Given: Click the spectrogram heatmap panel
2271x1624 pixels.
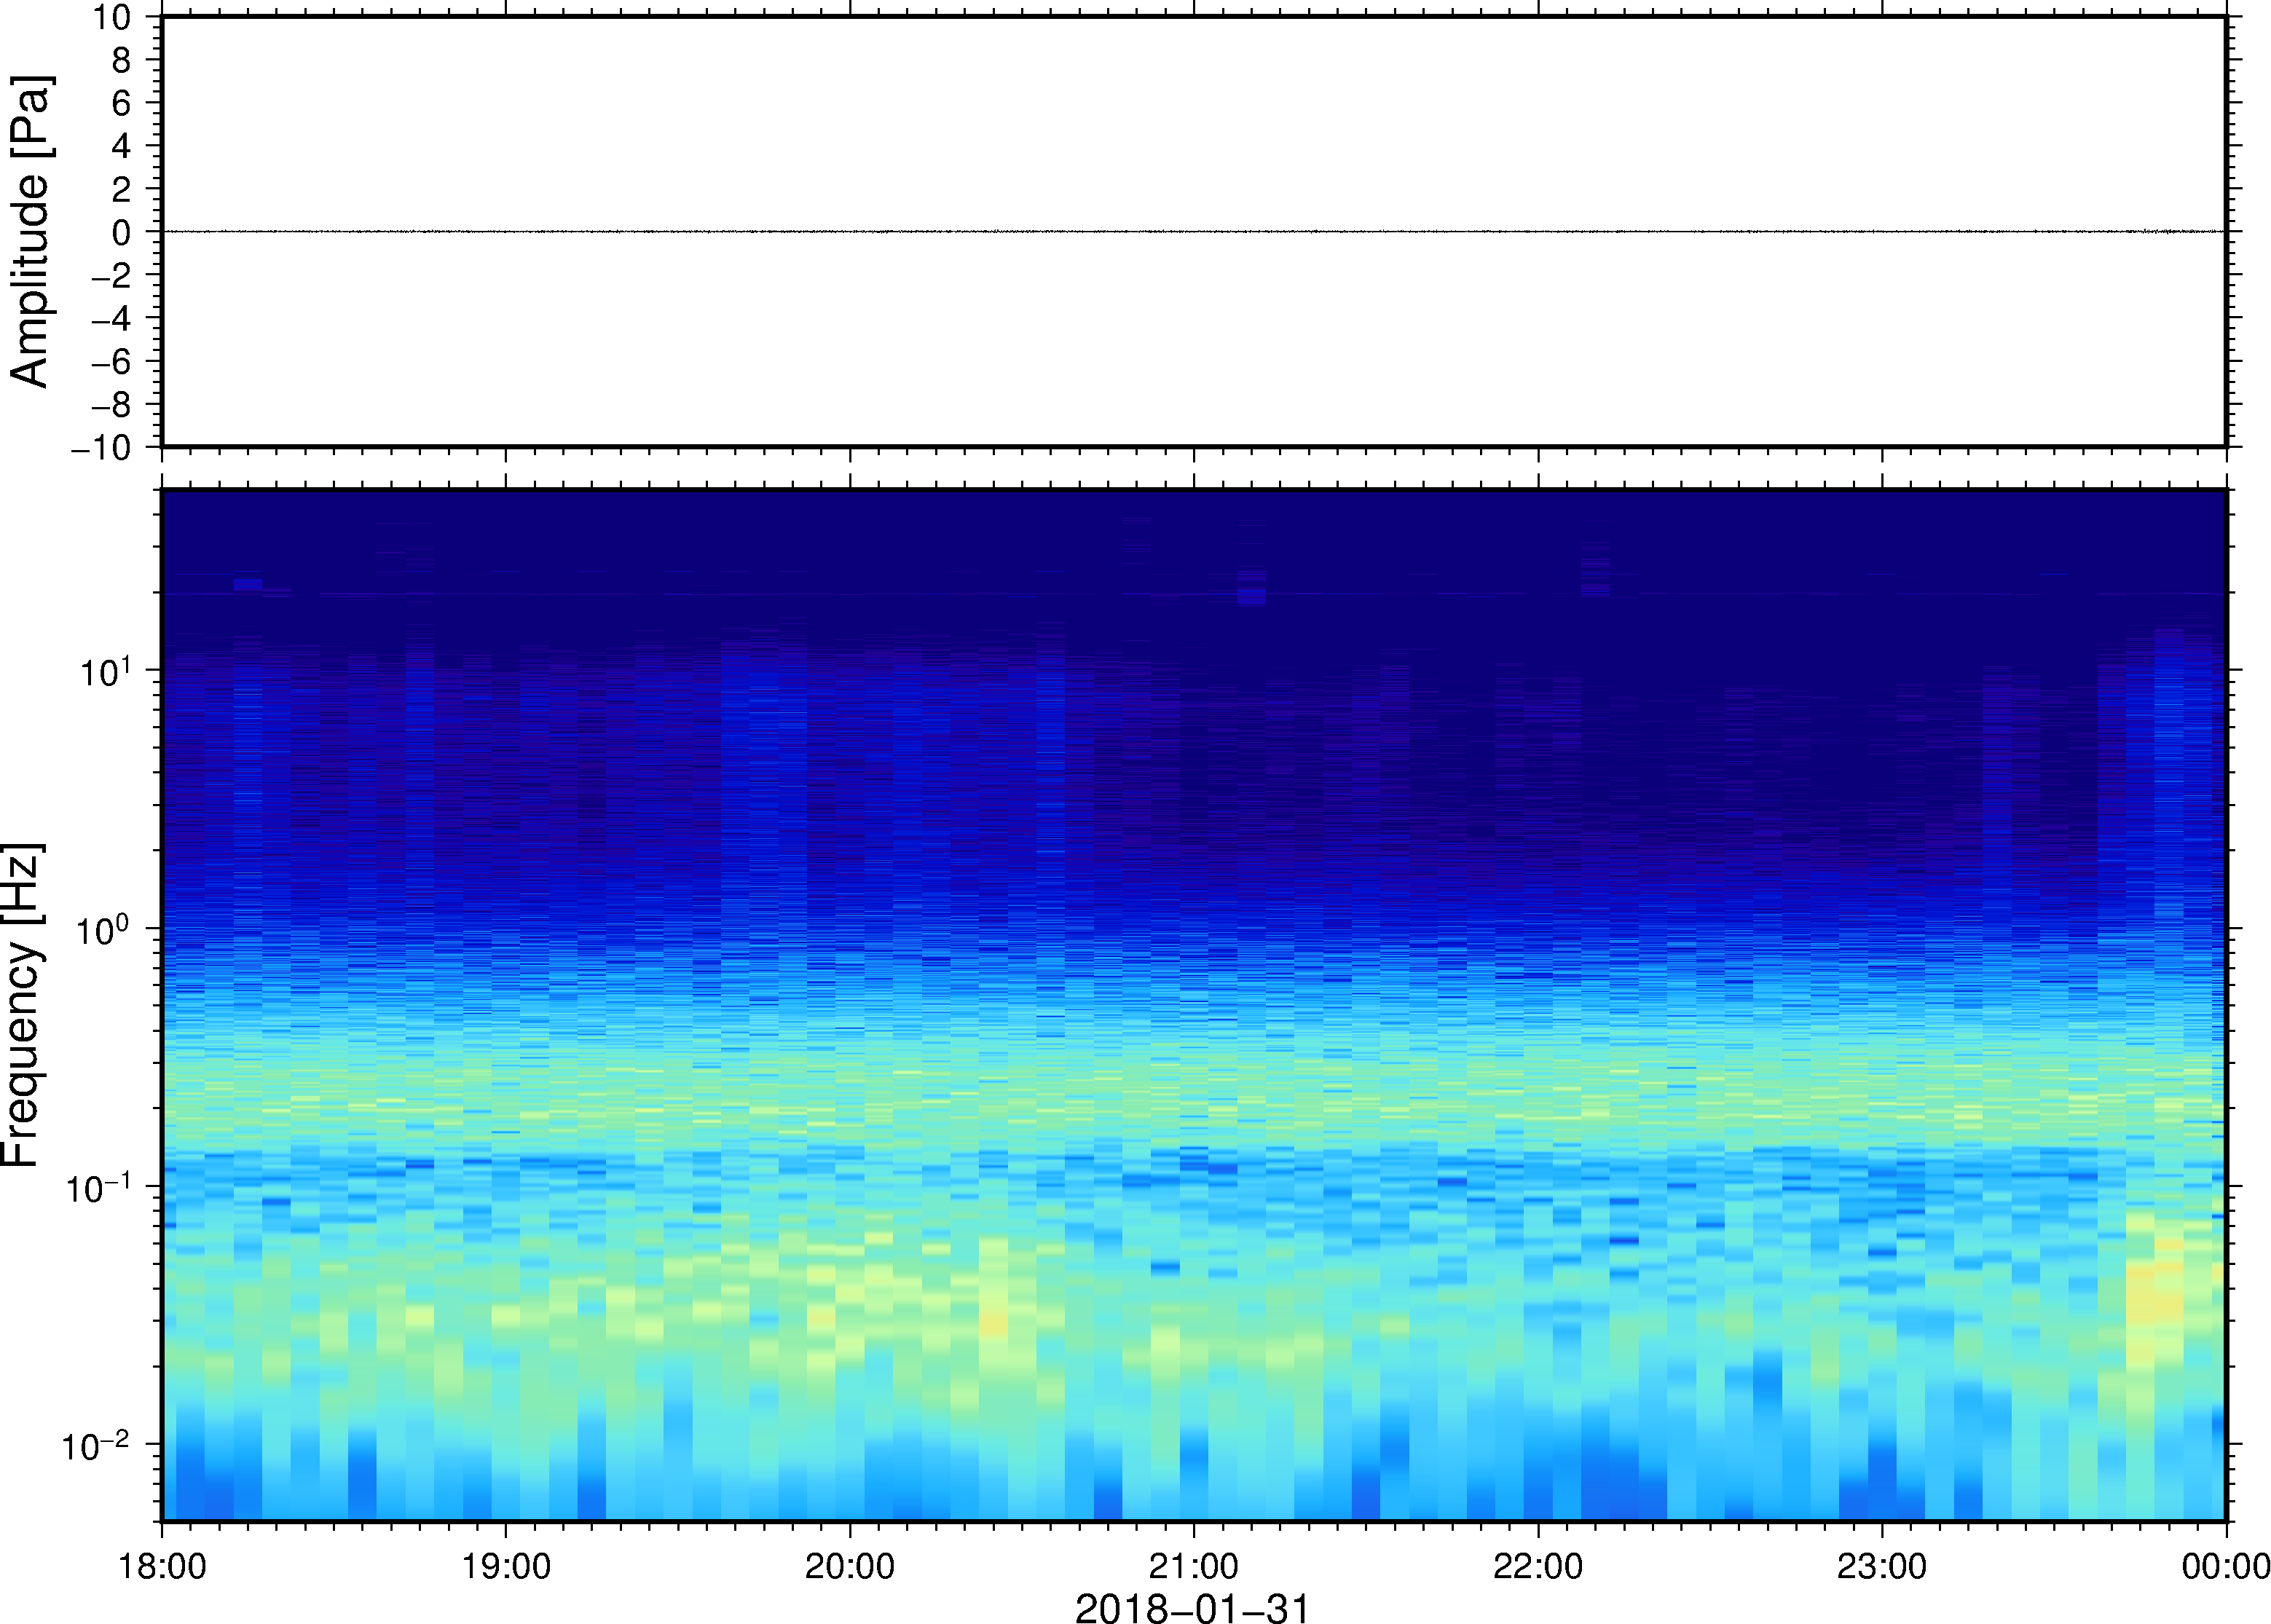Looking at the screenshot, I should [x=1194, y=1005].
